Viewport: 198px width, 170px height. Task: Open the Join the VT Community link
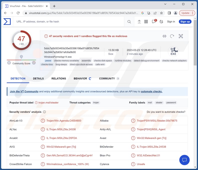pos(24,91)
